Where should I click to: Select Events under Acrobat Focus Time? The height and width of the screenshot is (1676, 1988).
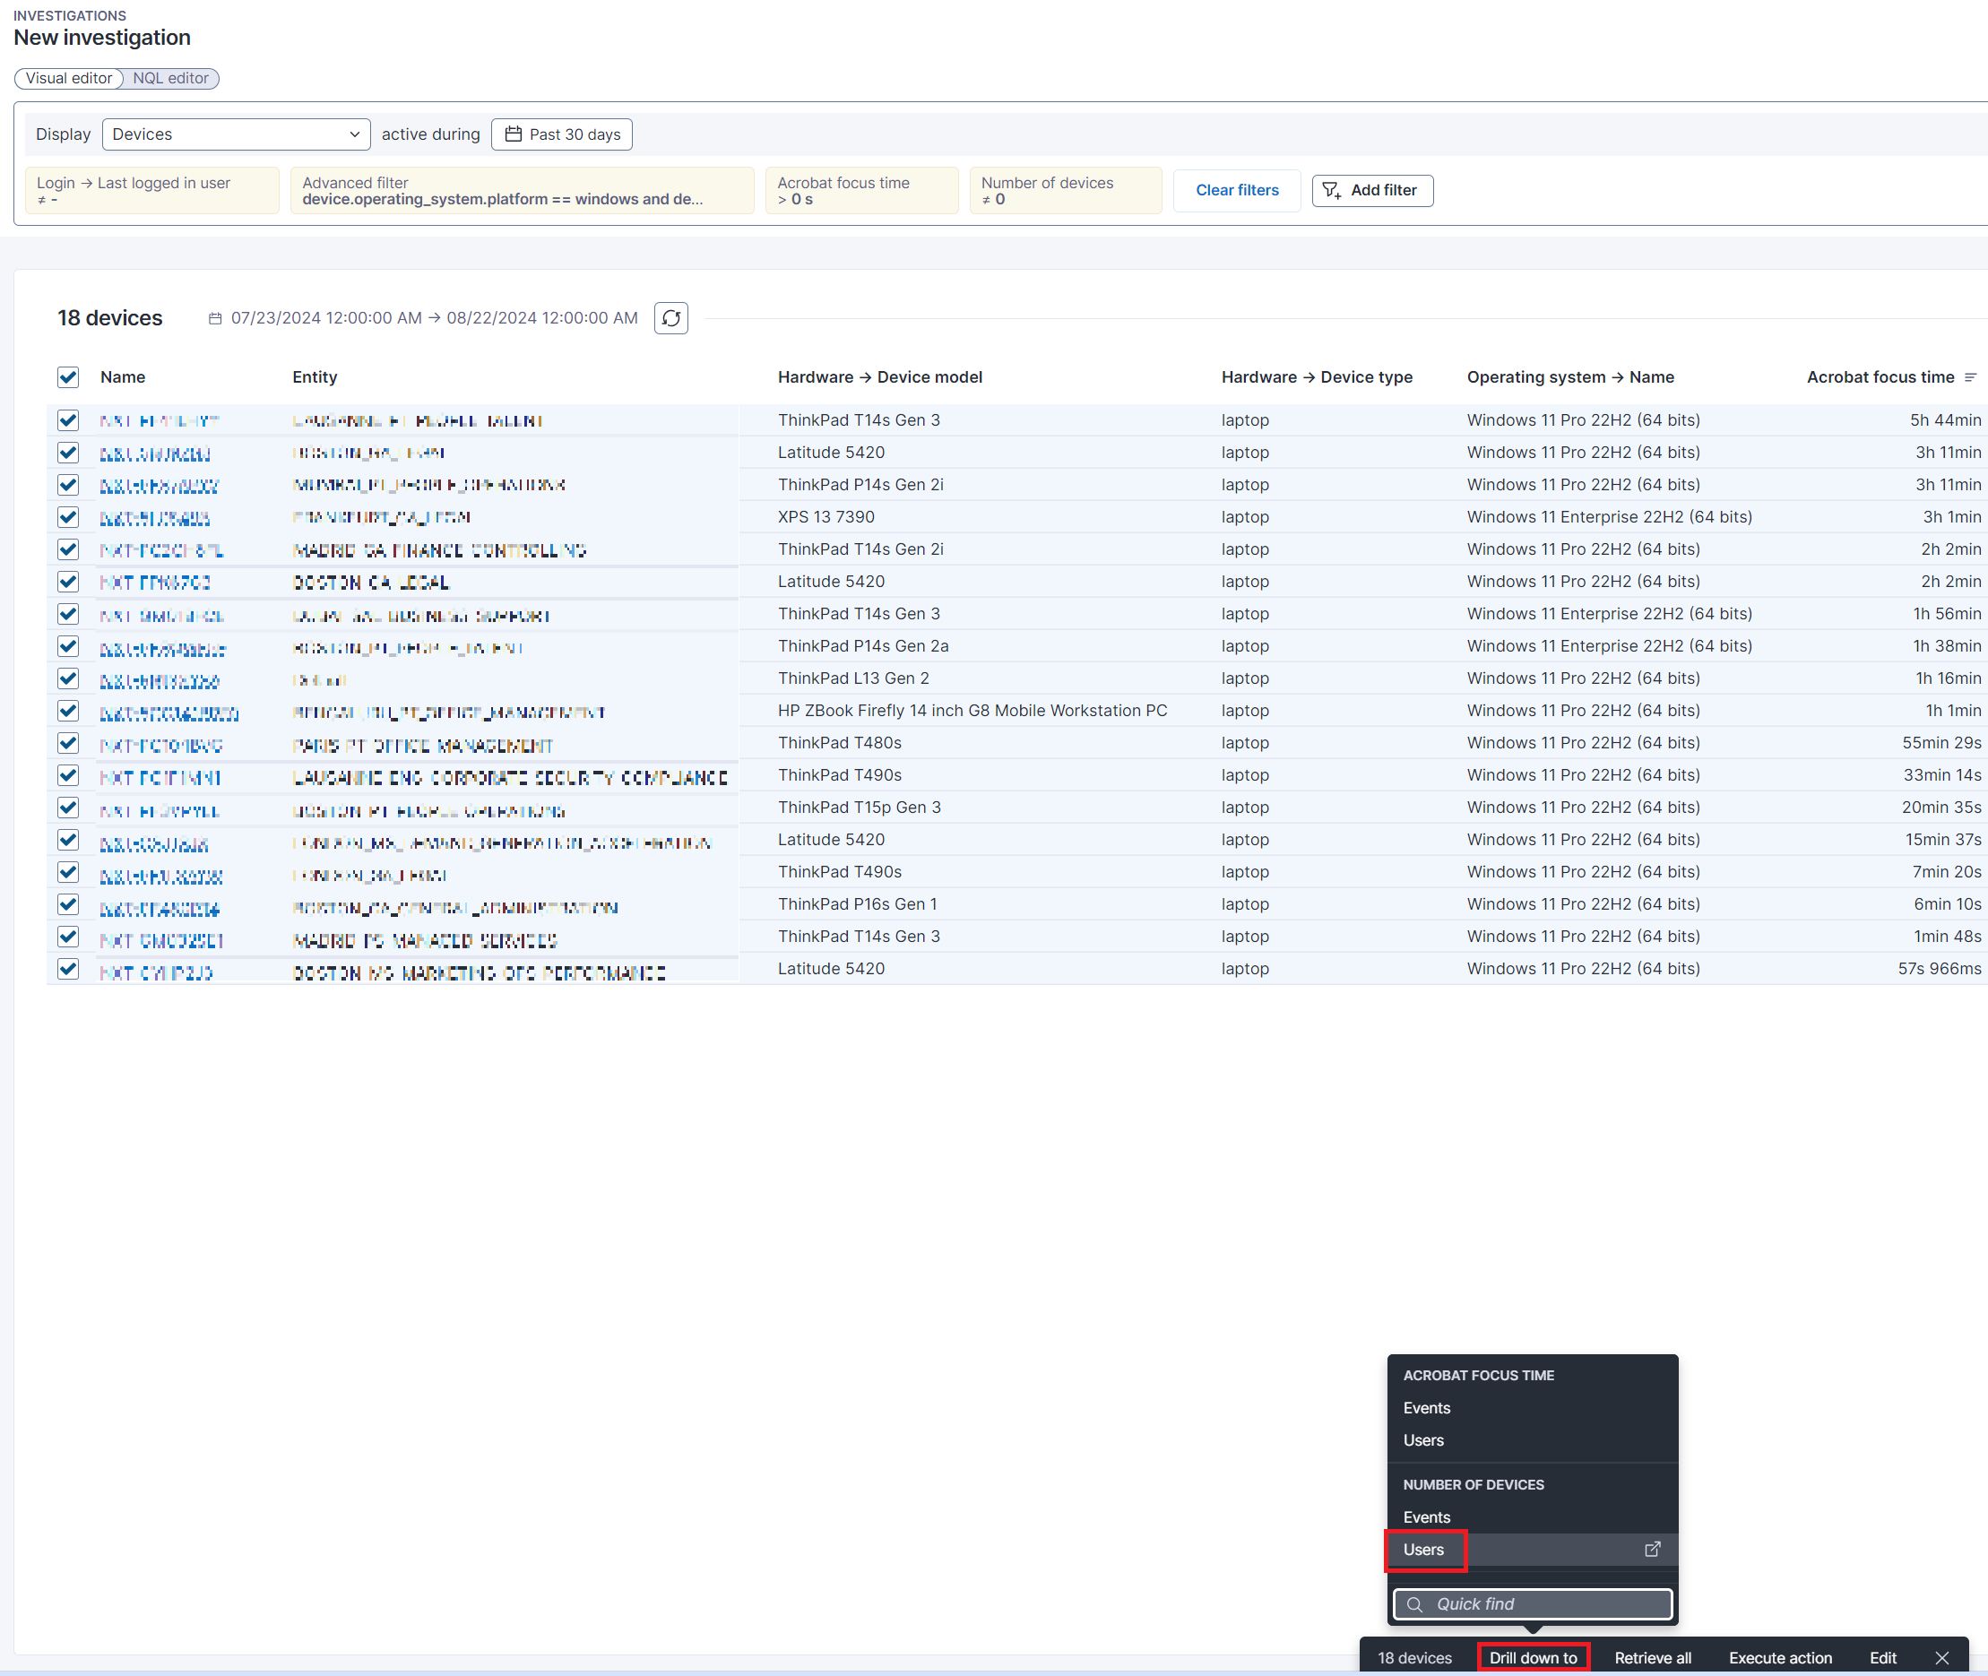[x=1426, y=1408]
